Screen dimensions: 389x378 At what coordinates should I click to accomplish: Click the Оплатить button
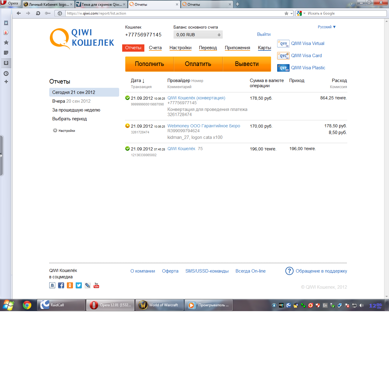[198, 64]
